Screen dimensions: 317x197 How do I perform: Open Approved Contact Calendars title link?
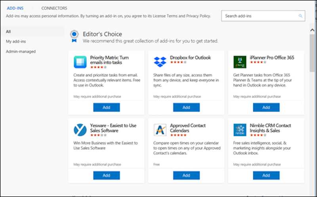tap(188, 128)
